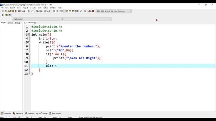
Task: Click the 'enter the number:' printf line
Action: pos(73,46)
